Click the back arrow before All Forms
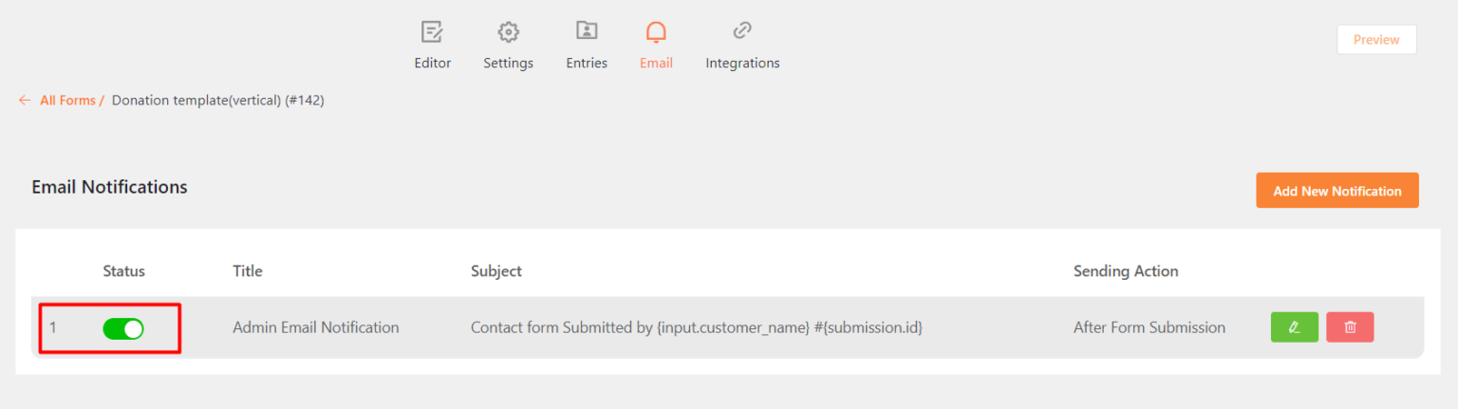Image resolution: width=1458 pixels, height=409 pixels. tap(25, 101)
